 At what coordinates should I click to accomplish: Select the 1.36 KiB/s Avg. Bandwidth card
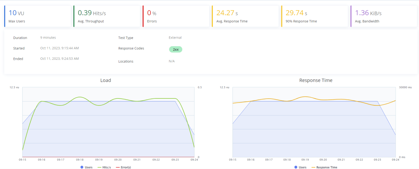tap(384, 16)
